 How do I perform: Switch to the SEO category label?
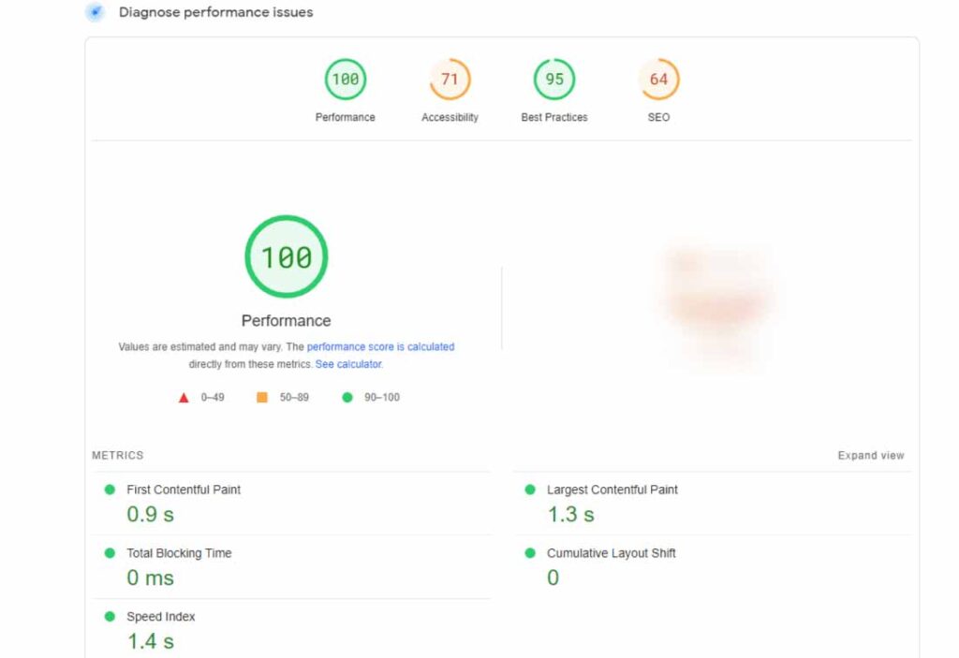657,117
